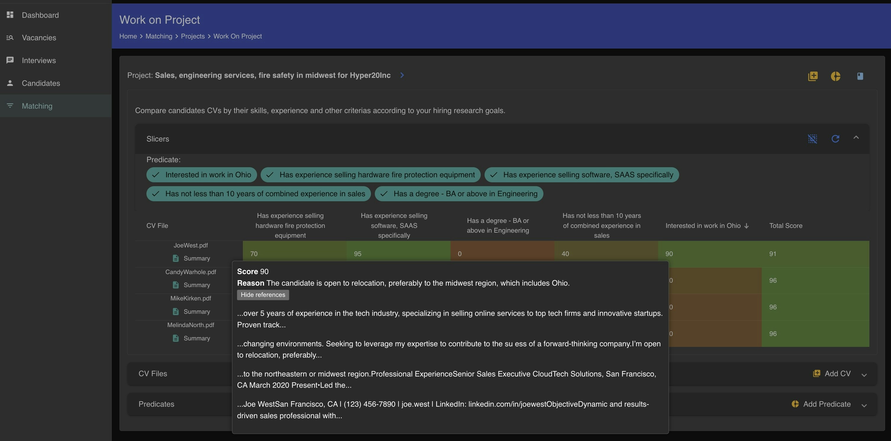This screenshot has width=891, height=441.
Task: Sort by 'Interested in work in Ohio' column
Action: [703, 226]
